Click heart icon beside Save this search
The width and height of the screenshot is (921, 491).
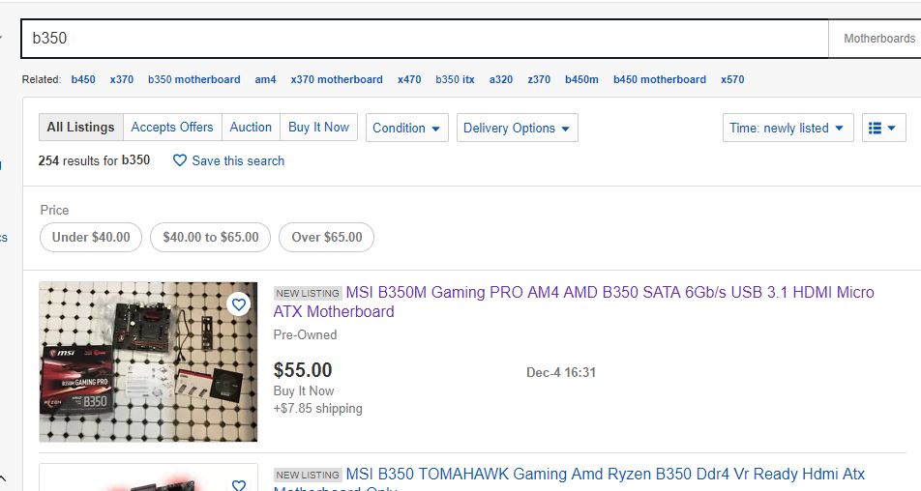[180, 160]
